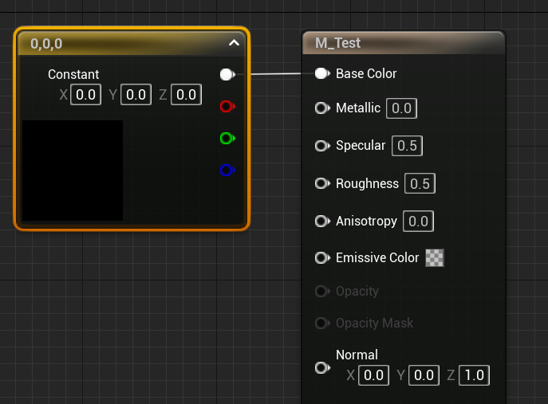Click the Normal label
Viewport: 548px width, 404px height.
click(x=357, y=355)
